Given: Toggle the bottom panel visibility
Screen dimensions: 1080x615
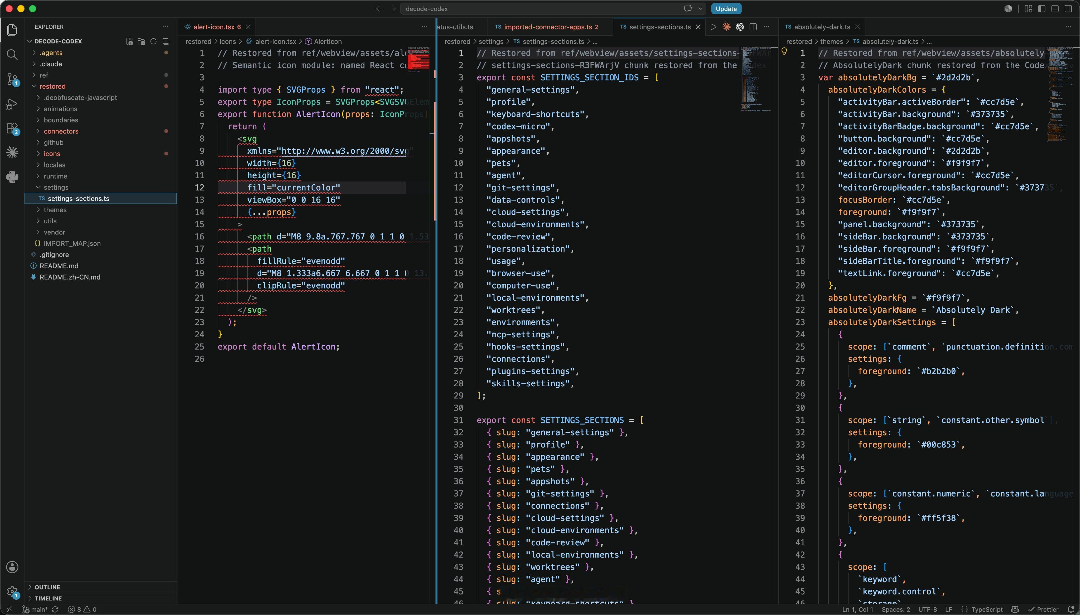Looking at the screenshot, I should pyautogui.click(x=1055, y=9).
